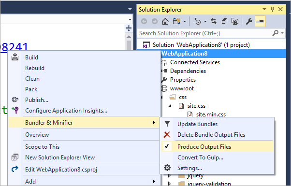The image size is (291, 186).
Task: Click the lightbulb icon for Application Insights
Action: [x=15, y=110]
